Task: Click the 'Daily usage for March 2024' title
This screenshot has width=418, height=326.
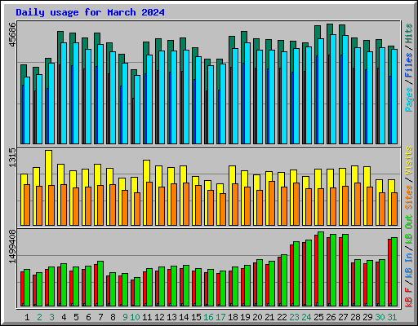Action: [x=90, y=12]
